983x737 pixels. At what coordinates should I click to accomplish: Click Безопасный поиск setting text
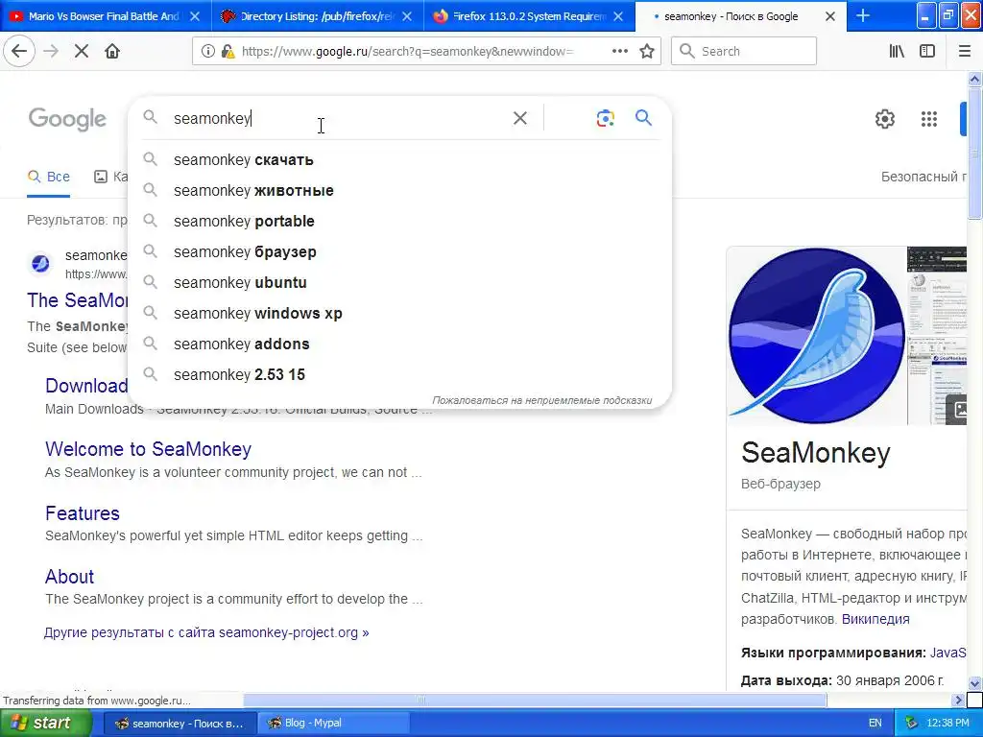pos(923,178)
